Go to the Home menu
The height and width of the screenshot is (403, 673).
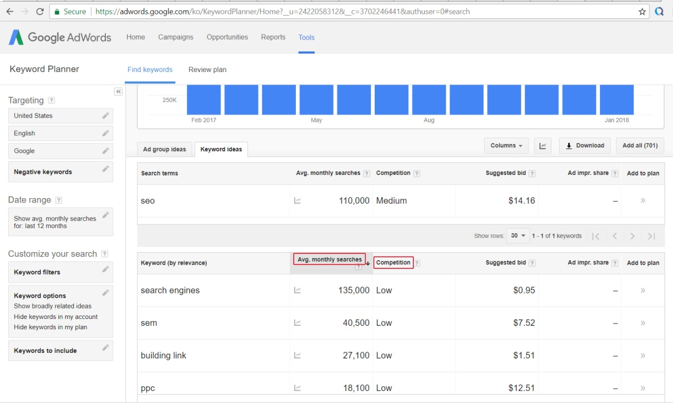point(136,37)
